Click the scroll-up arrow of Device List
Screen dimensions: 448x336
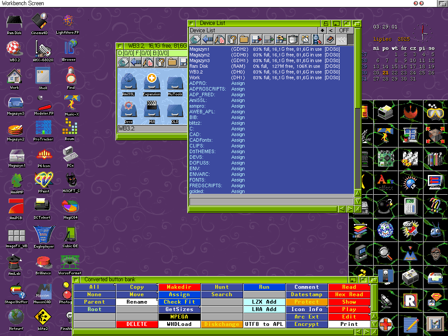(357, 193)
